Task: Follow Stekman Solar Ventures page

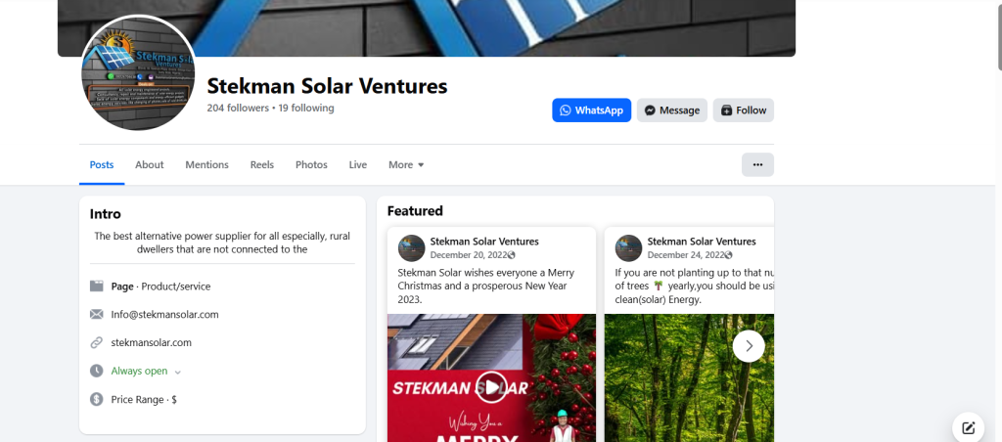Action: coord(743,110)
